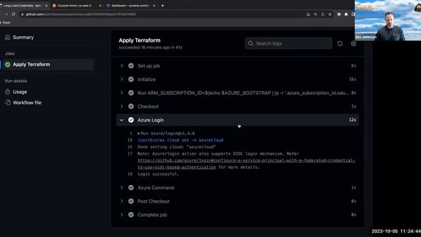
Task: Expand the Run azure/login@v1.4.6 log group
Action: [x=166, y=133]
